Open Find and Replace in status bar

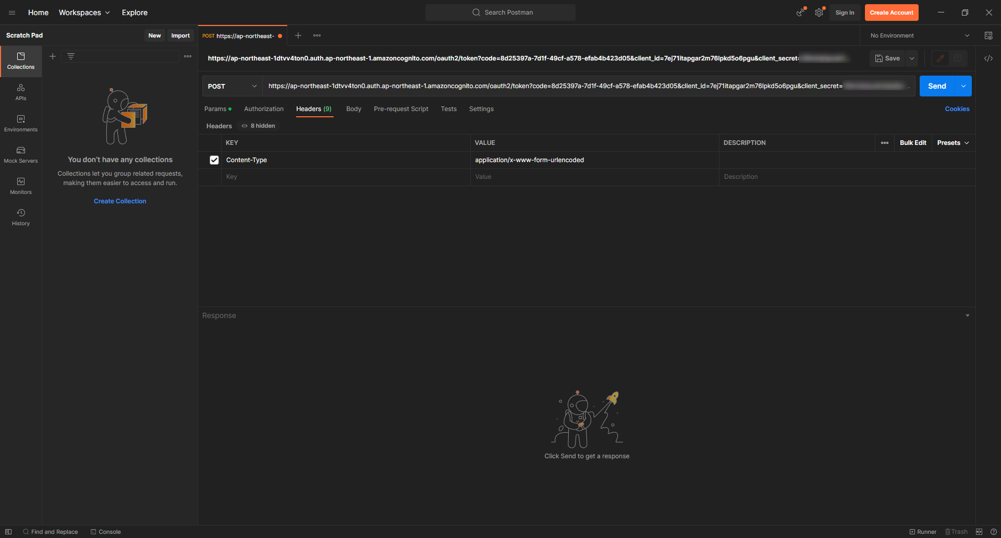(51, 532)
